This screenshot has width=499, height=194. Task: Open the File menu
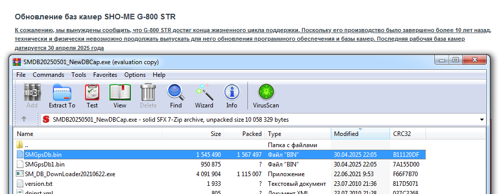pyautogui.click(x=21, y=75)
